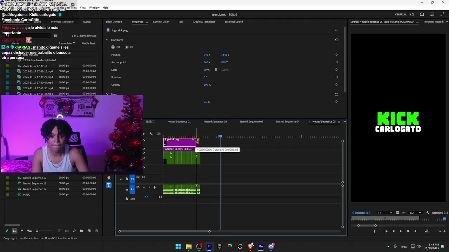Toggle Scale constrain proportions link

coord(216,70)
